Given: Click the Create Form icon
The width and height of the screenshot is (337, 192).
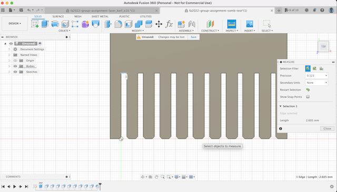Looking at the screenshot, I should [85, 24].
